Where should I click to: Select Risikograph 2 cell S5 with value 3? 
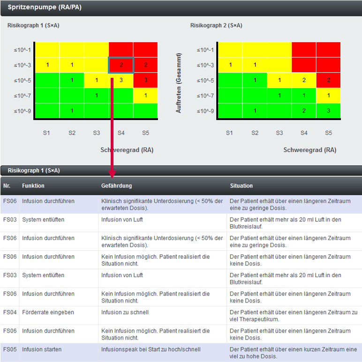[x=328, y=111]
